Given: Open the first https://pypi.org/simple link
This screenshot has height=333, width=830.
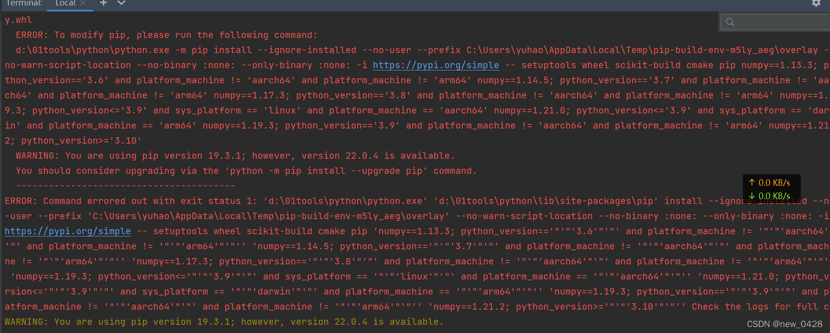Looking at the screenshot, I should point(436,65).
